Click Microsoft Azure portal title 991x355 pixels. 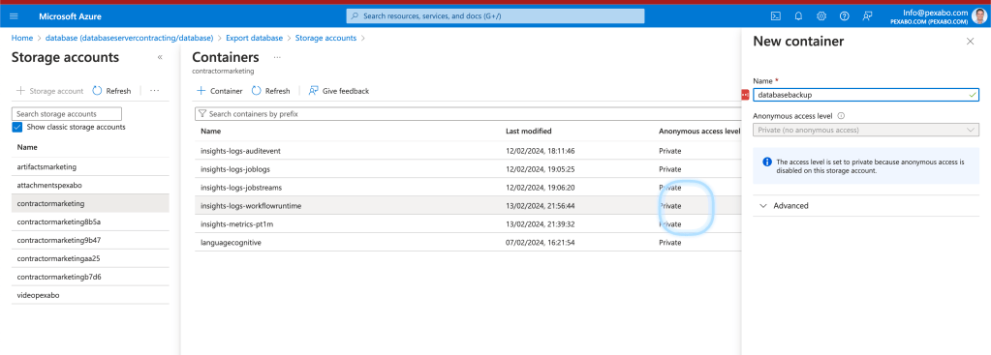70,16
